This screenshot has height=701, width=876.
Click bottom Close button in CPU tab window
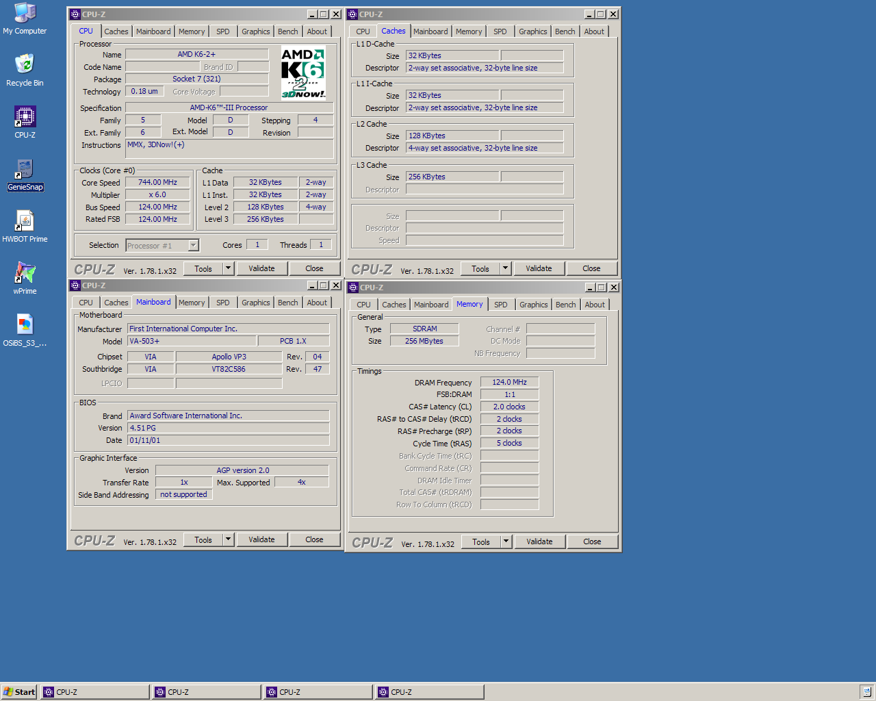(314, 268)
